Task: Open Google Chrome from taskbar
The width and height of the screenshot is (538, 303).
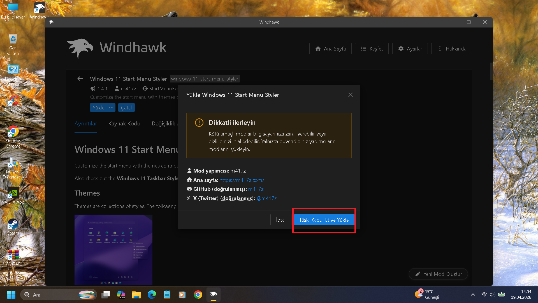Action: [198, 295]
